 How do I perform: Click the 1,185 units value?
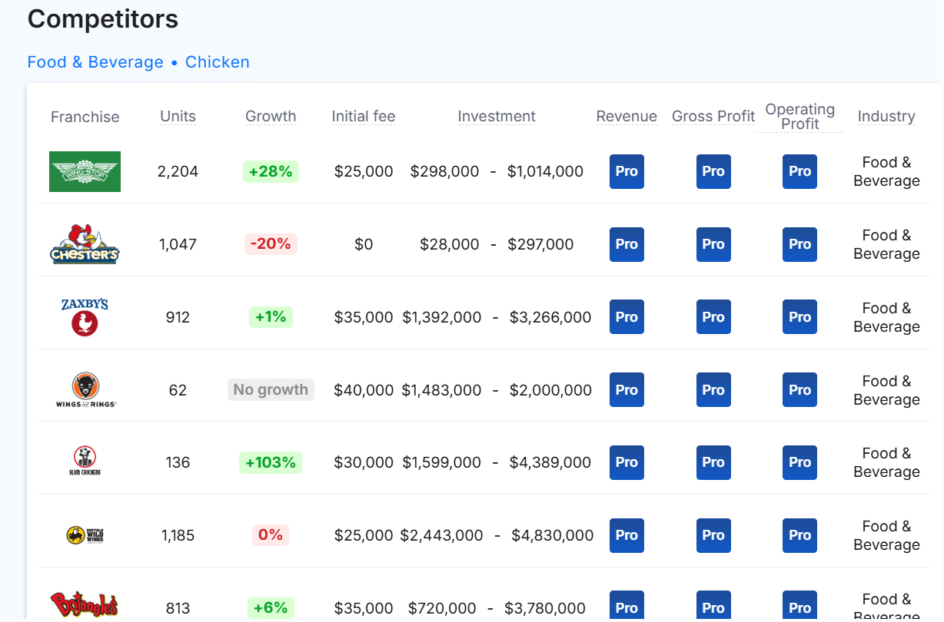(x=178, y=535)
